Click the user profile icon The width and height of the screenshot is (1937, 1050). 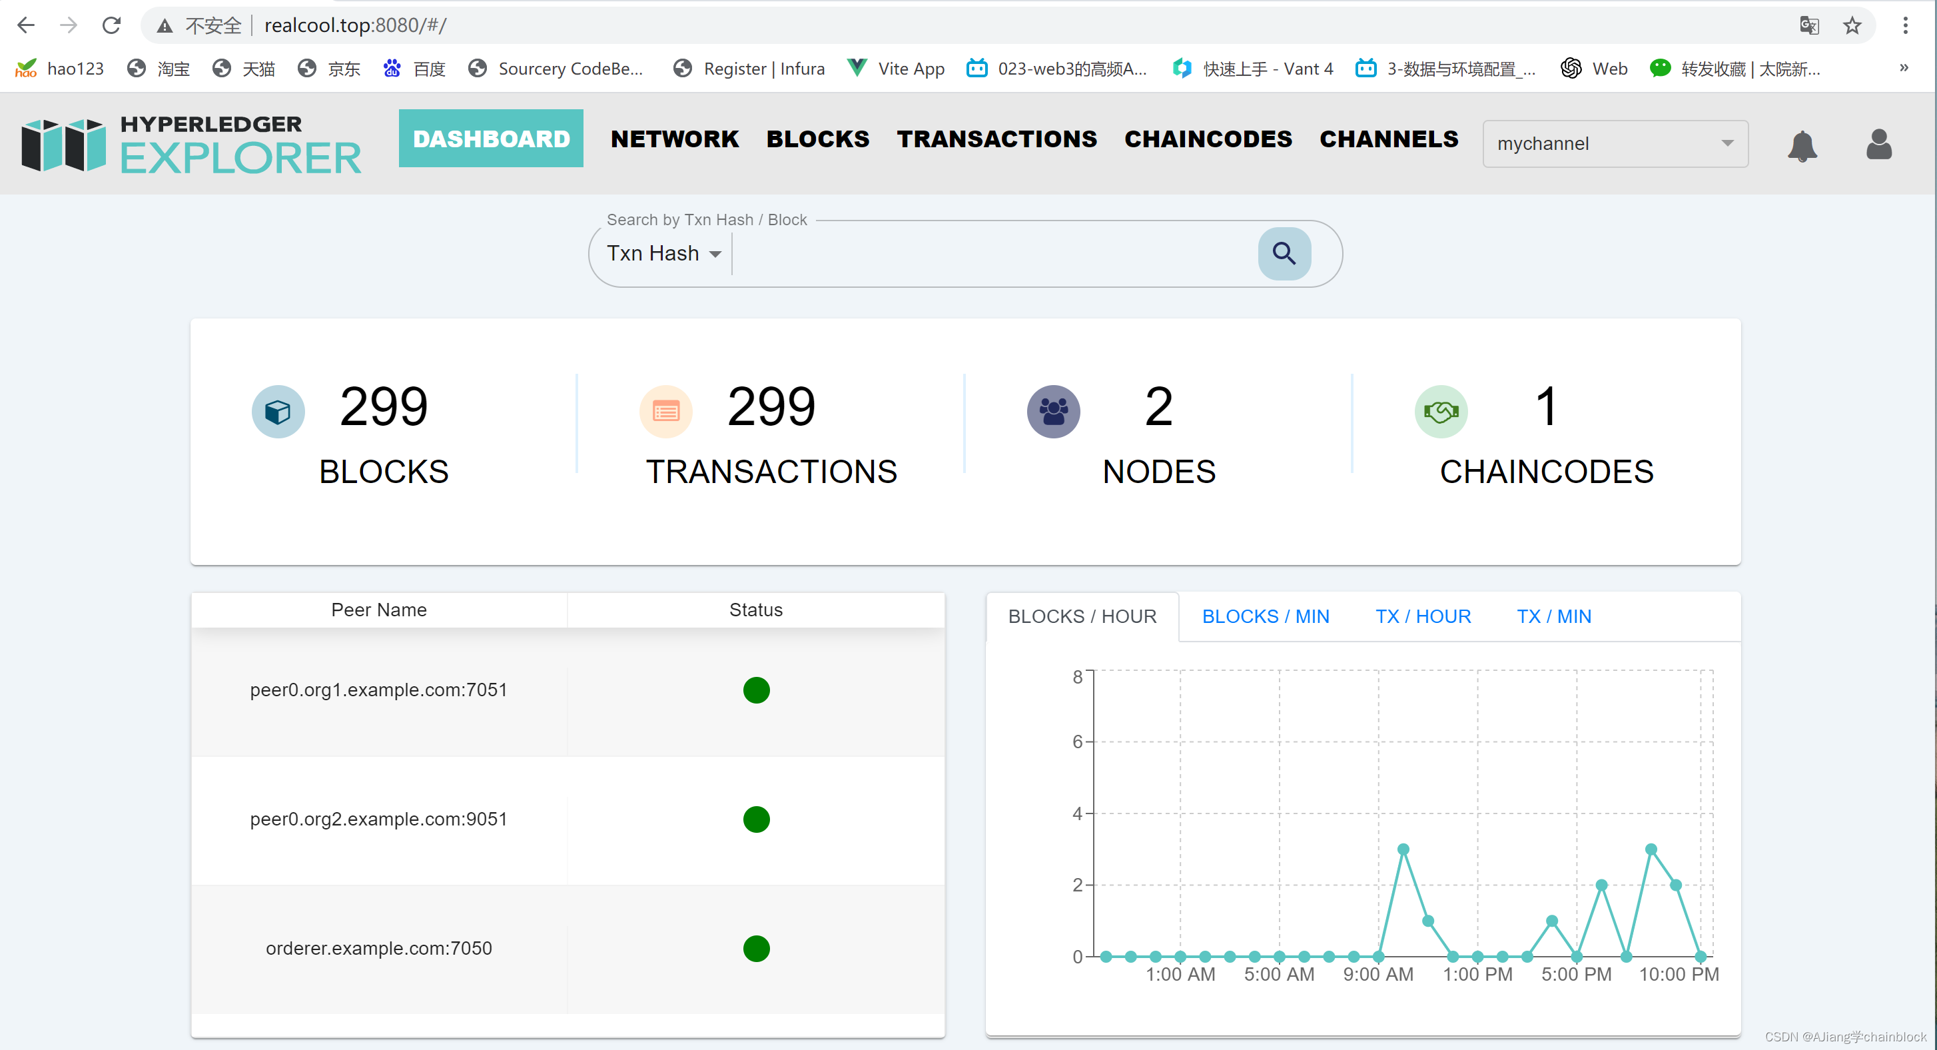[1878, 144]
